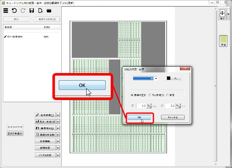Viewport: 232px width, 168px height.
Task: Click the black folder icon in toolbar
Action: point(49,11)
